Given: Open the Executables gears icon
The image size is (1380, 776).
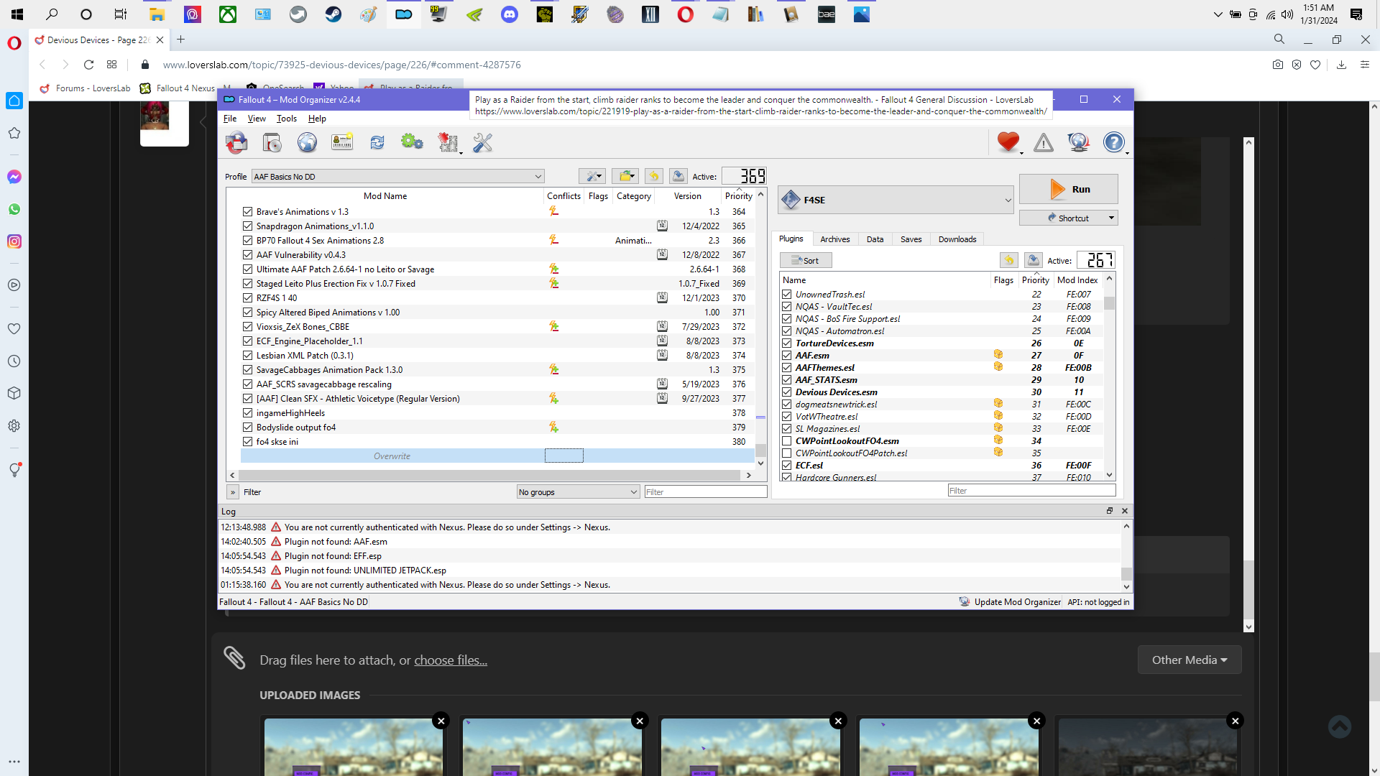Looking at the screenshot, I should pos(412,142).
